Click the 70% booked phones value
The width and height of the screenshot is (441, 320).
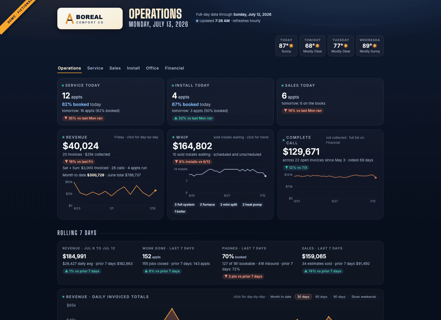tap(234, 257)
